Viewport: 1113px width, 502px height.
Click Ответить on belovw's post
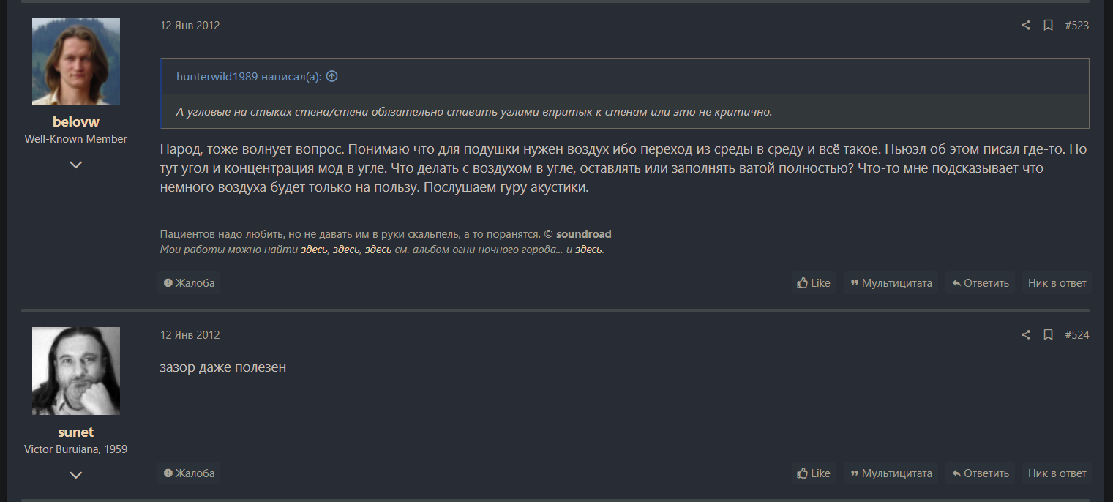(x=980, y=283)
